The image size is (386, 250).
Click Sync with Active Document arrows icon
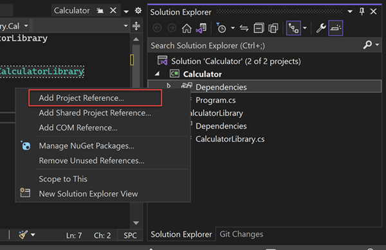tap(244, 28)
